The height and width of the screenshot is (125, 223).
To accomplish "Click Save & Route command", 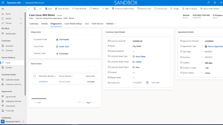I will pyautogui.click(x=79, y=9).
